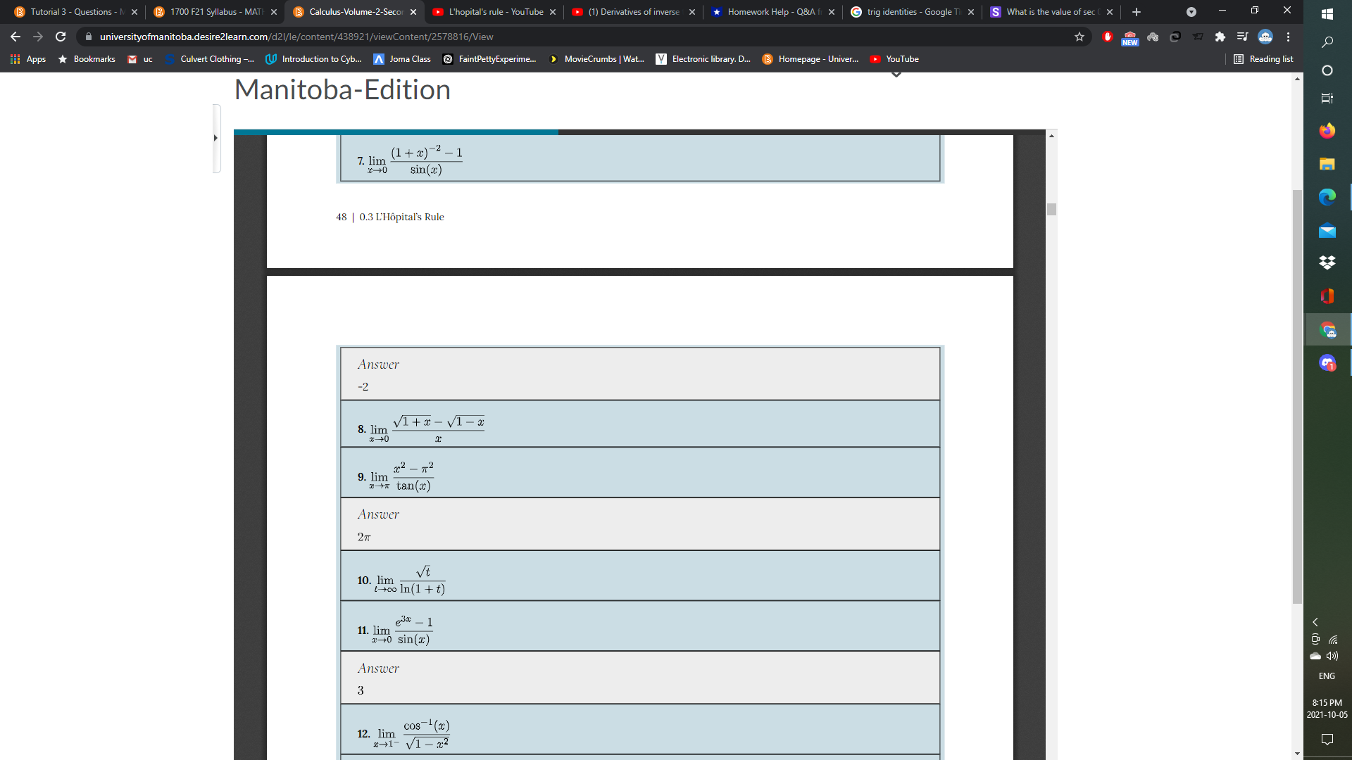Open Dropbox from the taskbar

(x=1327, y=262)
